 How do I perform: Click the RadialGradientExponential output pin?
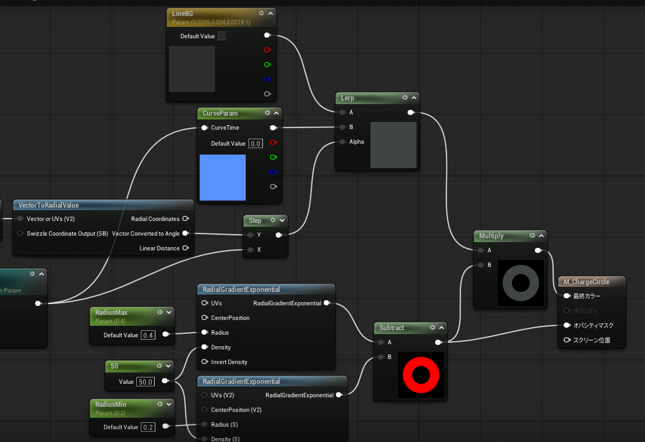click(x=328, y=303)
